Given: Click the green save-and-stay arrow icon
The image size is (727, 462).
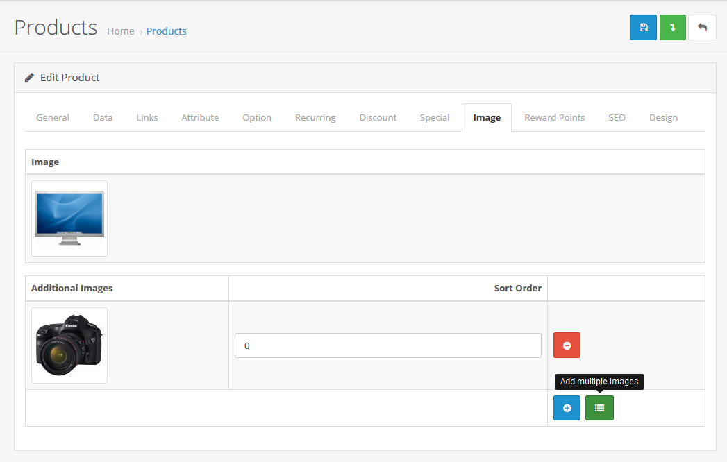Looking at the screenshot, I should (x=672, y=28).
